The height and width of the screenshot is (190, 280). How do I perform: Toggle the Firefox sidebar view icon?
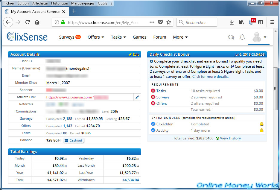click(x=261, y=22)
